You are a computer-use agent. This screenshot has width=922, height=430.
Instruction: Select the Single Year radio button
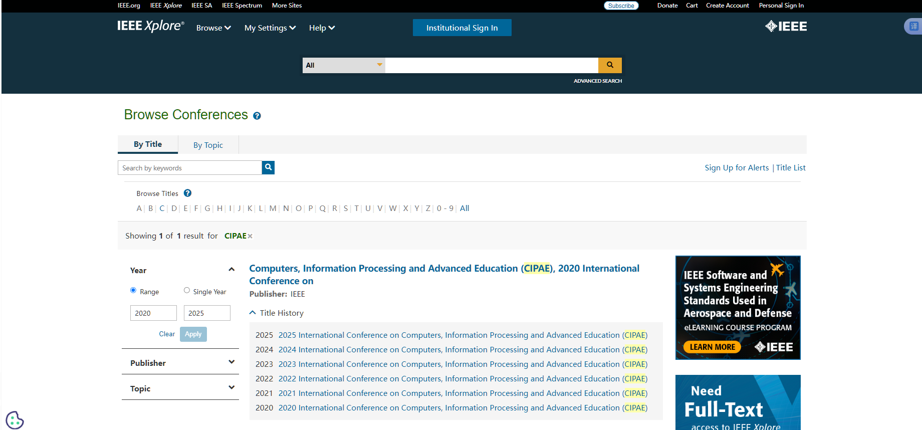pos(187,290)
